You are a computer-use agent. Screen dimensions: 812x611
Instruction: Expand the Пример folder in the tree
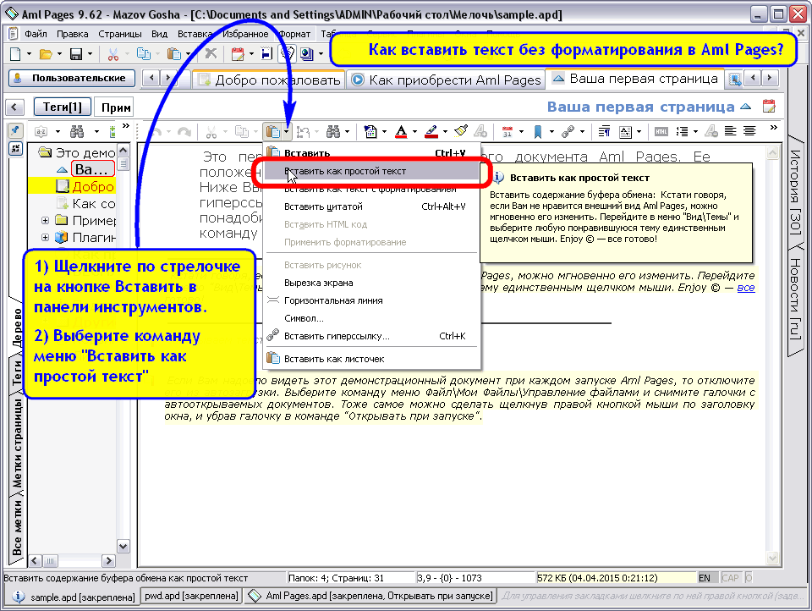pyautogui.click(x=45, y=220)
